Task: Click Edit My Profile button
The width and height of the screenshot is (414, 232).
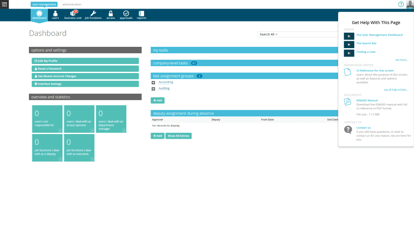Action: tap(85, 61)
